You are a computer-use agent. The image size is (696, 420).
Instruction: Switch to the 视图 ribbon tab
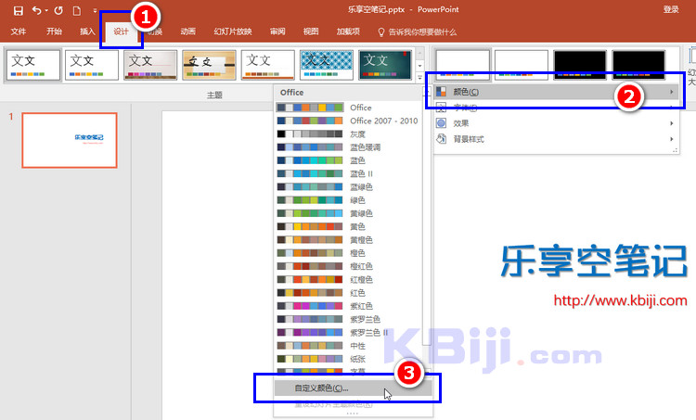coord(311,32)
